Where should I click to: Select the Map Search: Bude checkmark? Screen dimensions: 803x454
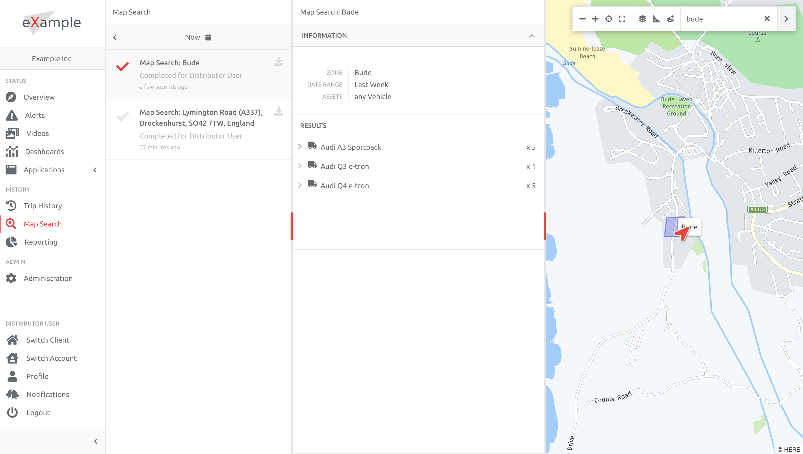pos(123,66)
